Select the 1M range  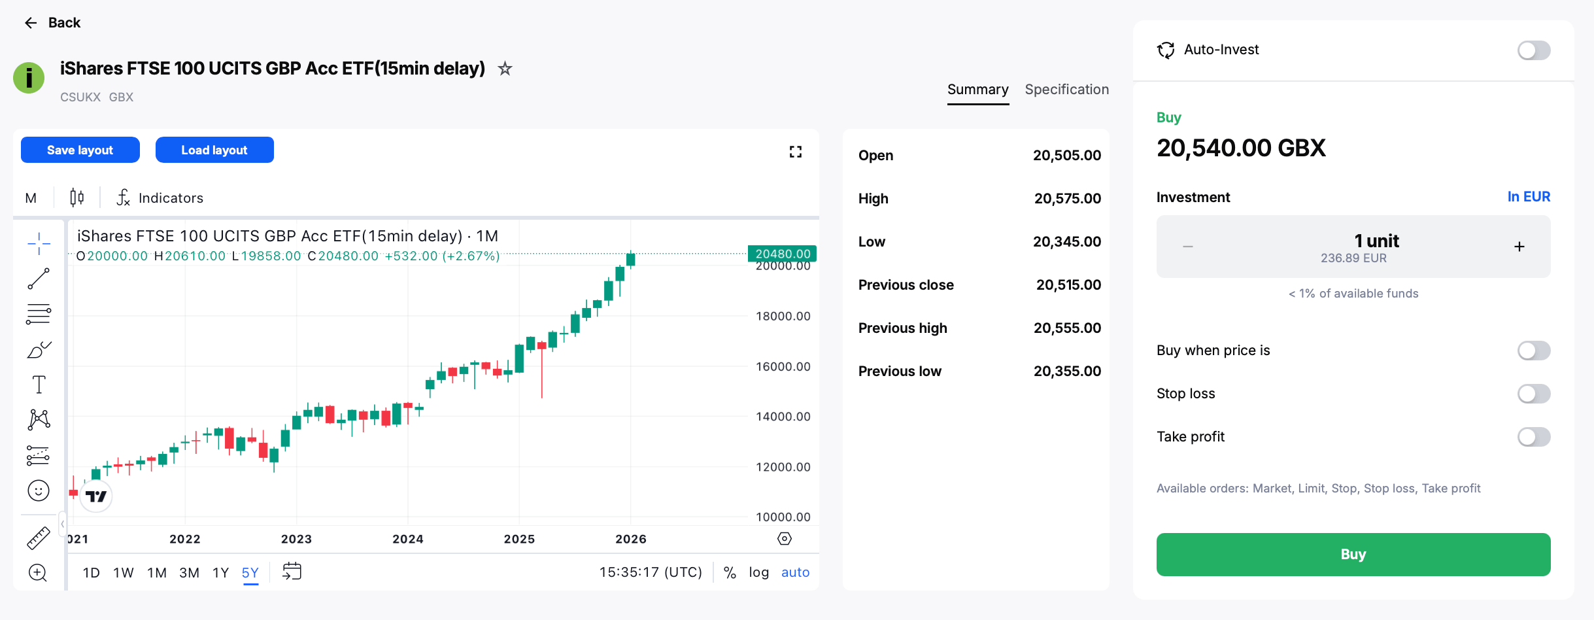click(157, 573)
